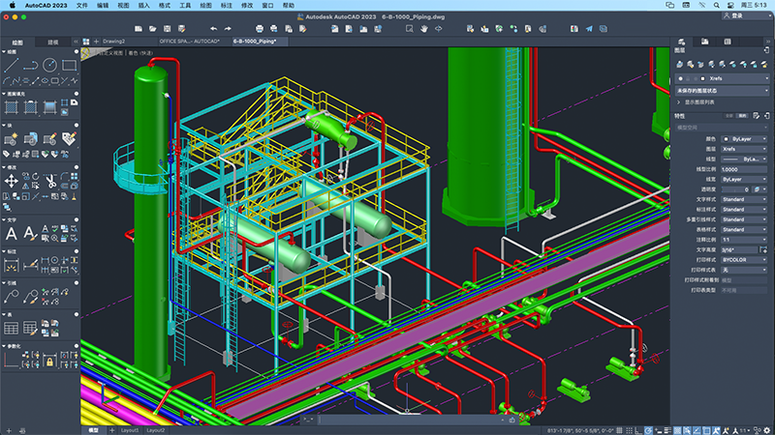Click the 线型比例 1.0000 input field
Viewport: 775px width, 435px height.
coord(743,169)
